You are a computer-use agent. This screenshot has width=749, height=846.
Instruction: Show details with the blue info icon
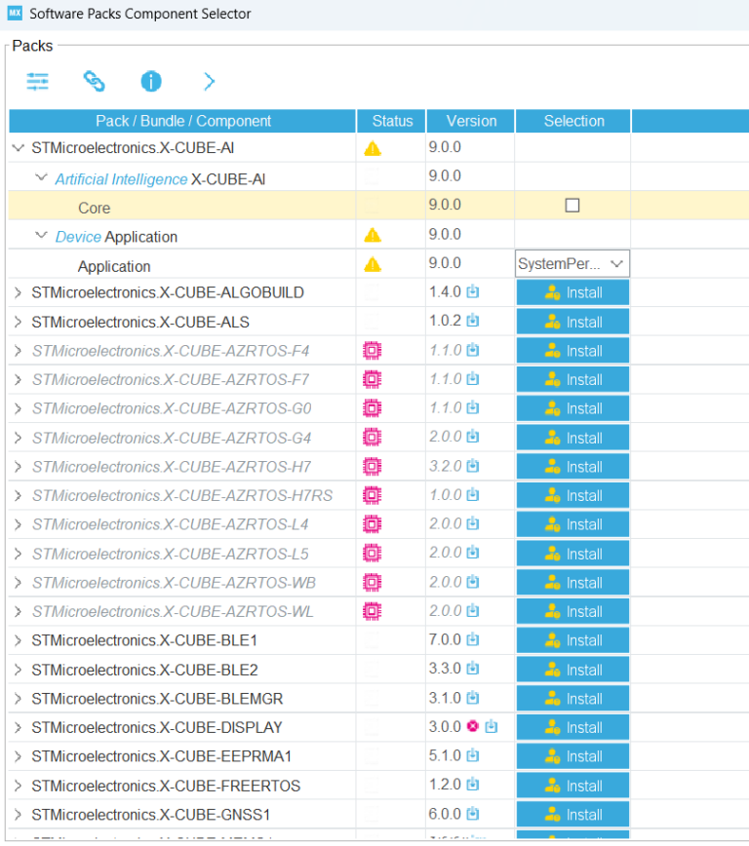[x=150, y=82]
